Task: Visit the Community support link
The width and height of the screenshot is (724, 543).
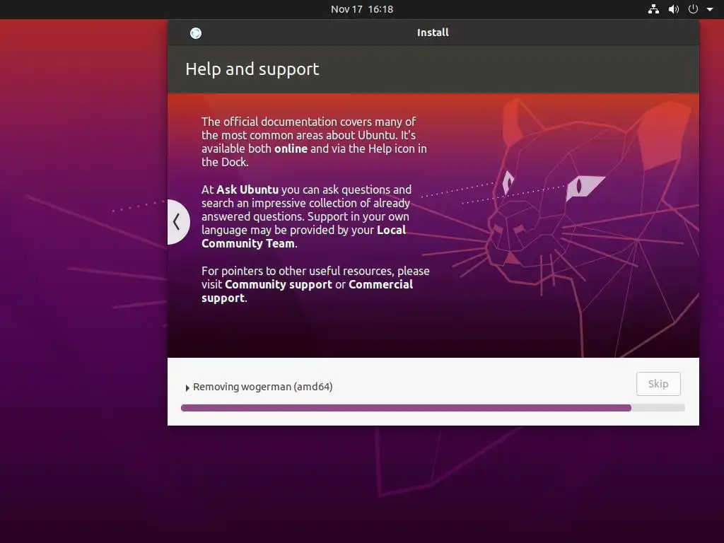Action: (279, 284)
